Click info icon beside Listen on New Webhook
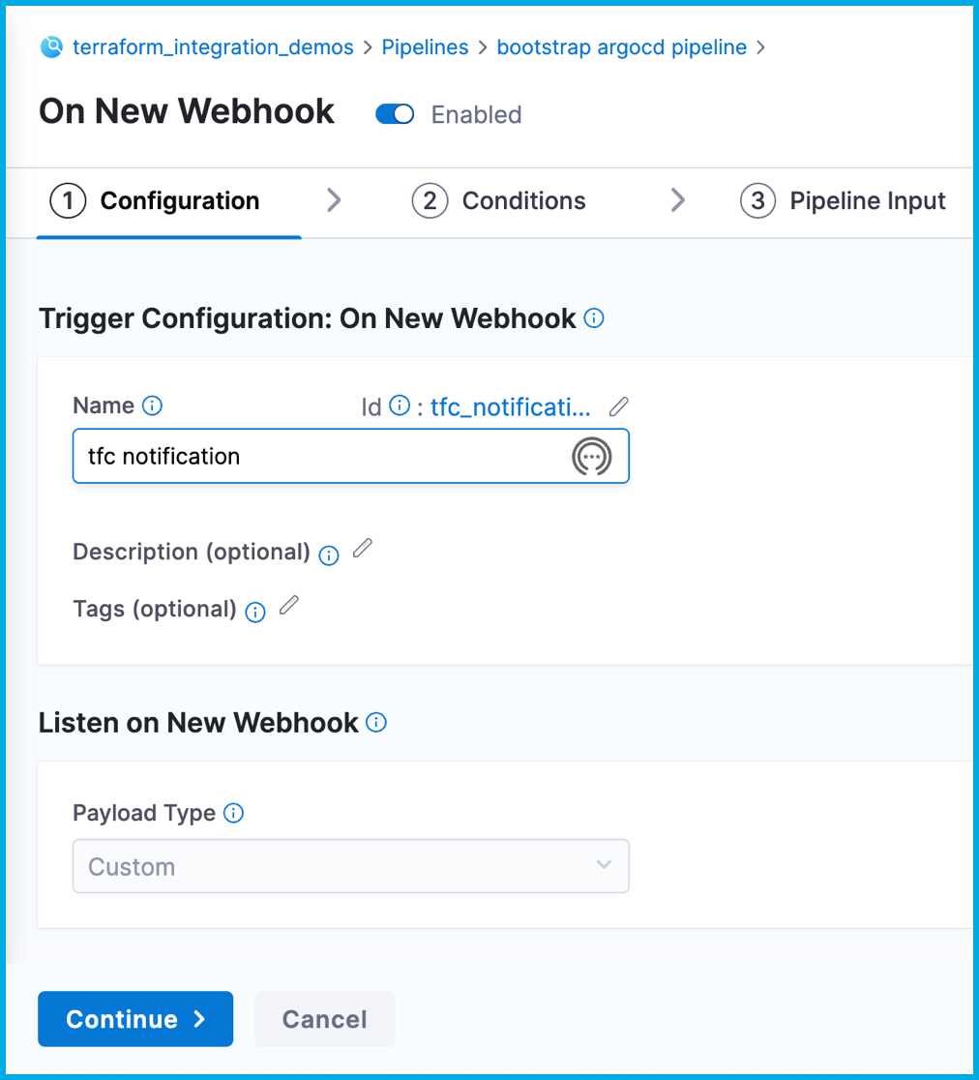 [x=377, y=722]
